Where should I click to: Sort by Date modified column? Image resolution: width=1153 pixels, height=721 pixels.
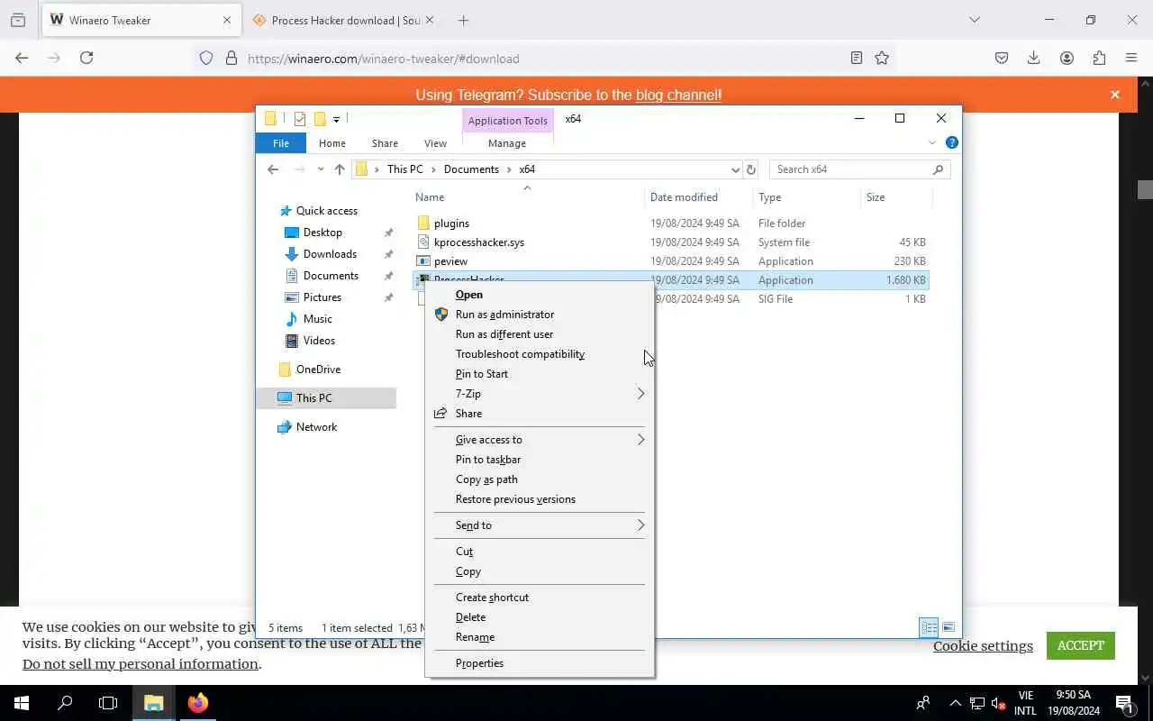[x=684, y=197]
